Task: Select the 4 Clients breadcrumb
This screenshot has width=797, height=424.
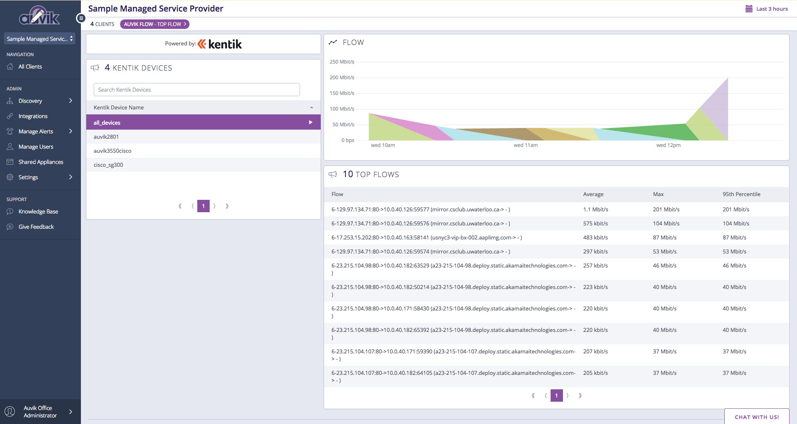Action: [102, 24]
